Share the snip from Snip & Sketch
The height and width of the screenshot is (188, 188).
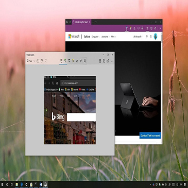[x=108, y=61]
